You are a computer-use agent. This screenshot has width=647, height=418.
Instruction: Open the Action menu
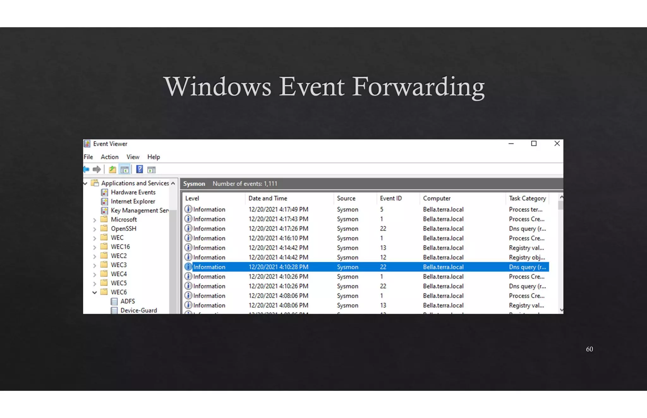tap(109, 157)
